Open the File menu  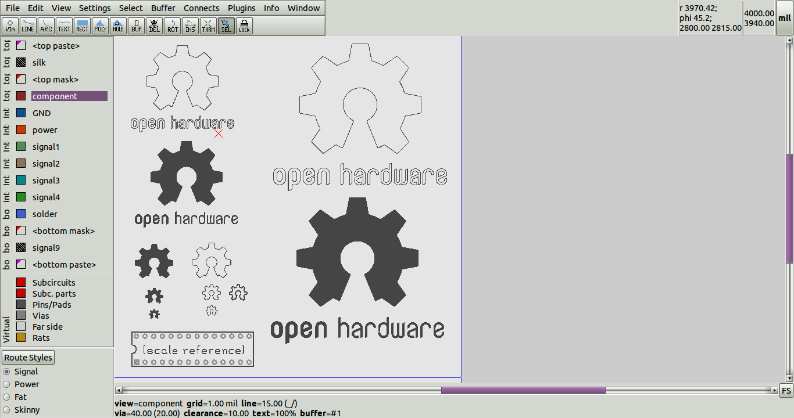13,8
